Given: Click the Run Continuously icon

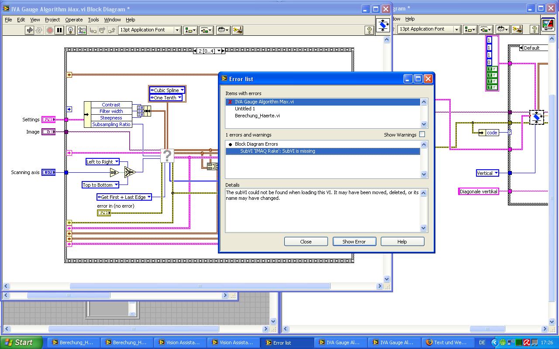Looking at the screenshot, I should pyautogui.click(x=39, y=30).
